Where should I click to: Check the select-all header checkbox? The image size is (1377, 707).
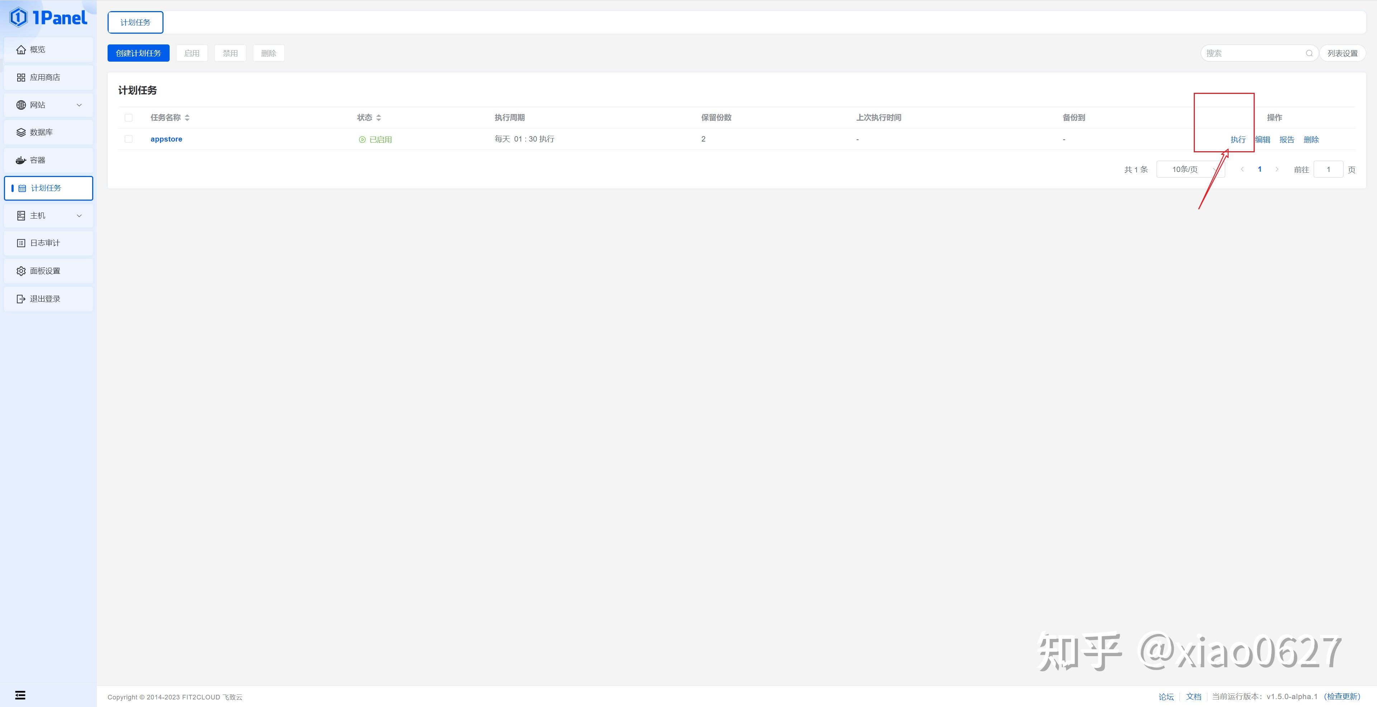coord(128,118)
